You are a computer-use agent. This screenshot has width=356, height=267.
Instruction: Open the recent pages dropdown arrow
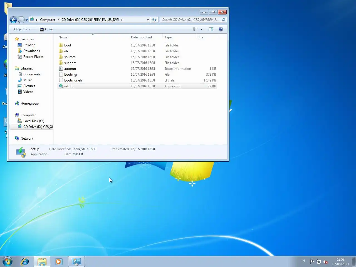click(x=27, y=20)
